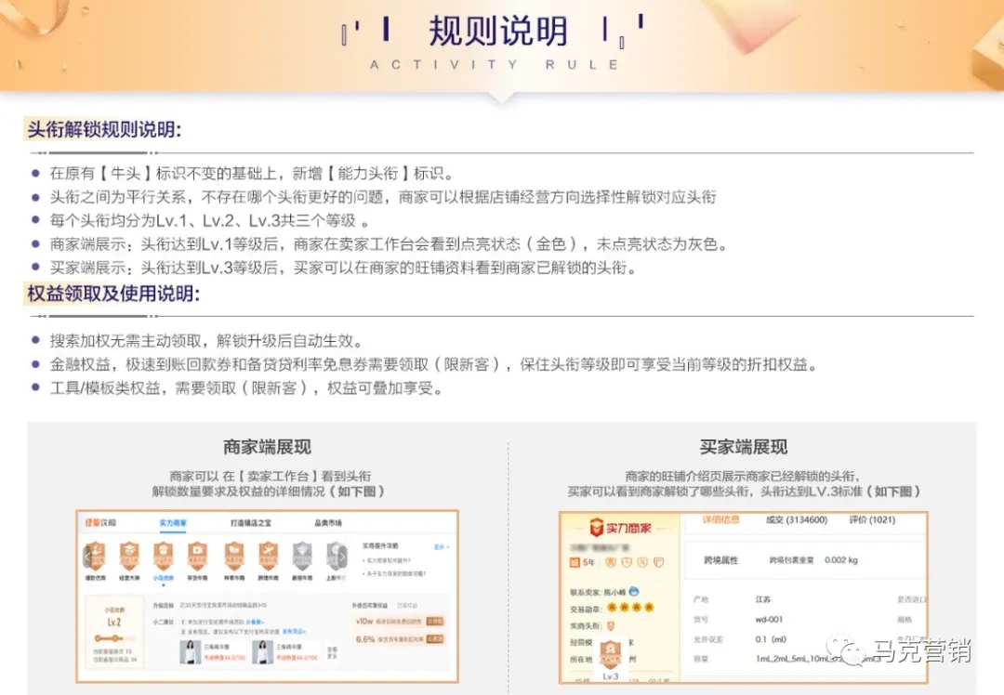Viewport: 1004px width, 695px height.
Task: Click the 去看看 link
Action: [255, 622]
